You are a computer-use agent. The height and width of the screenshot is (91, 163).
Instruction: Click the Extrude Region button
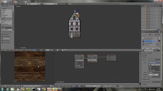pos(7,30)
